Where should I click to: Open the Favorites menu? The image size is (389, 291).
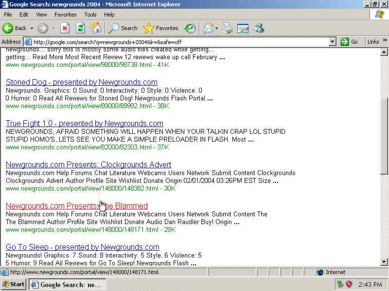click(66, 15)
